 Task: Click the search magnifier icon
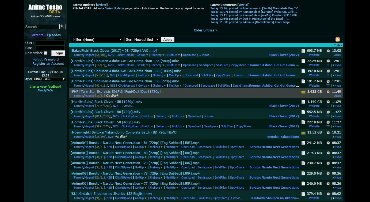pos(62,26)
